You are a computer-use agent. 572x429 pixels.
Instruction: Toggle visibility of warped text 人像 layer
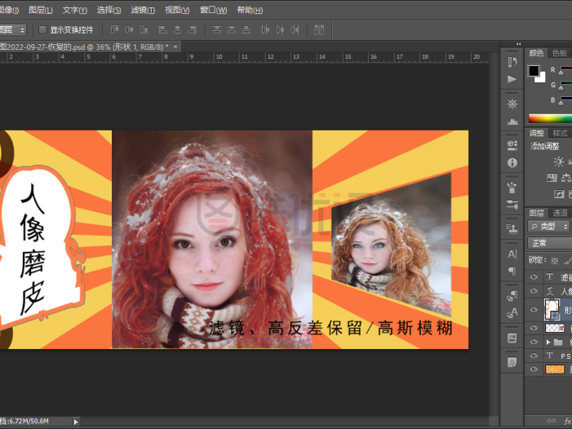[x=534, y=291]
